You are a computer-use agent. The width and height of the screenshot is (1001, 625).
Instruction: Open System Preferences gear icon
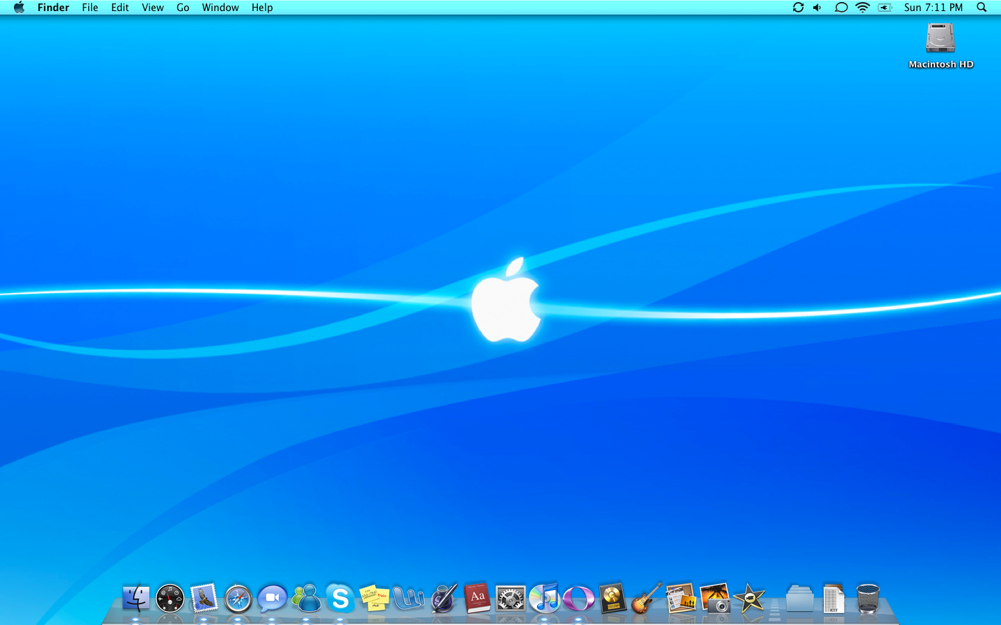coord(510,598)
